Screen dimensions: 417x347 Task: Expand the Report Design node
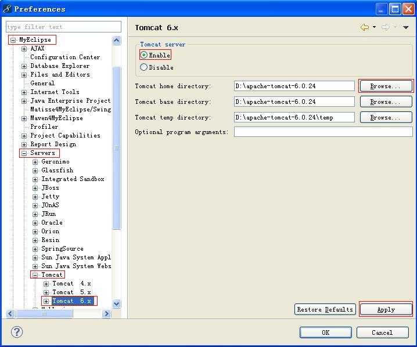click(x=24, y=144)
